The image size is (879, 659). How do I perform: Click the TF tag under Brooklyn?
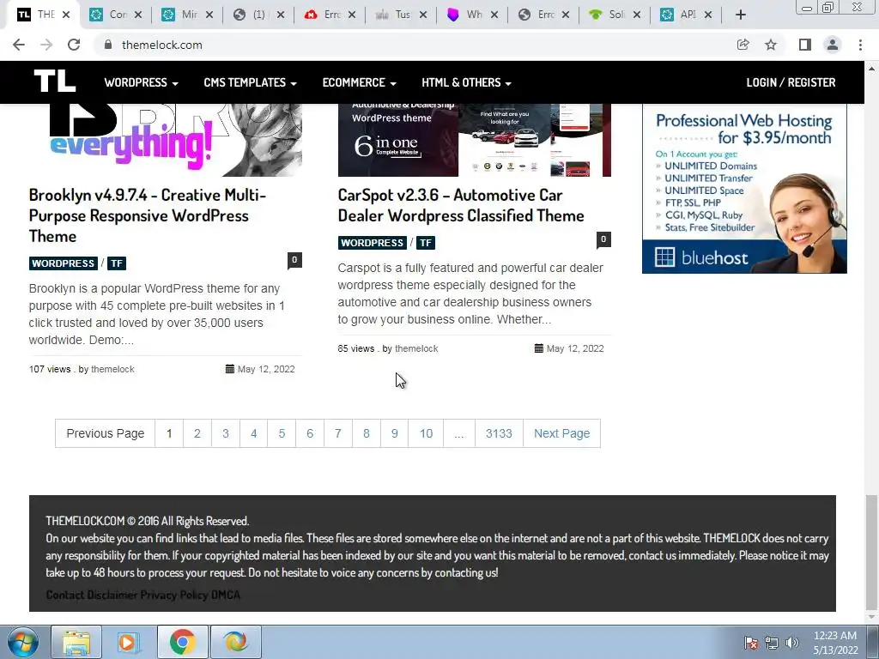coord(117,263)
